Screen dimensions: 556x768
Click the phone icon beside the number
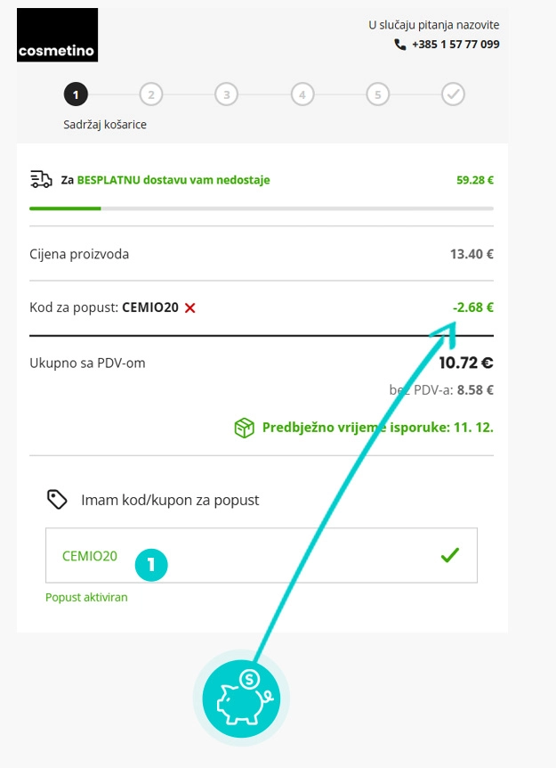click(x=400, y=45)
